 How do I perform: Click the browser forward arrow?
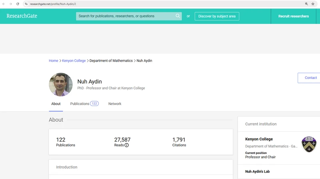point(11,4)
